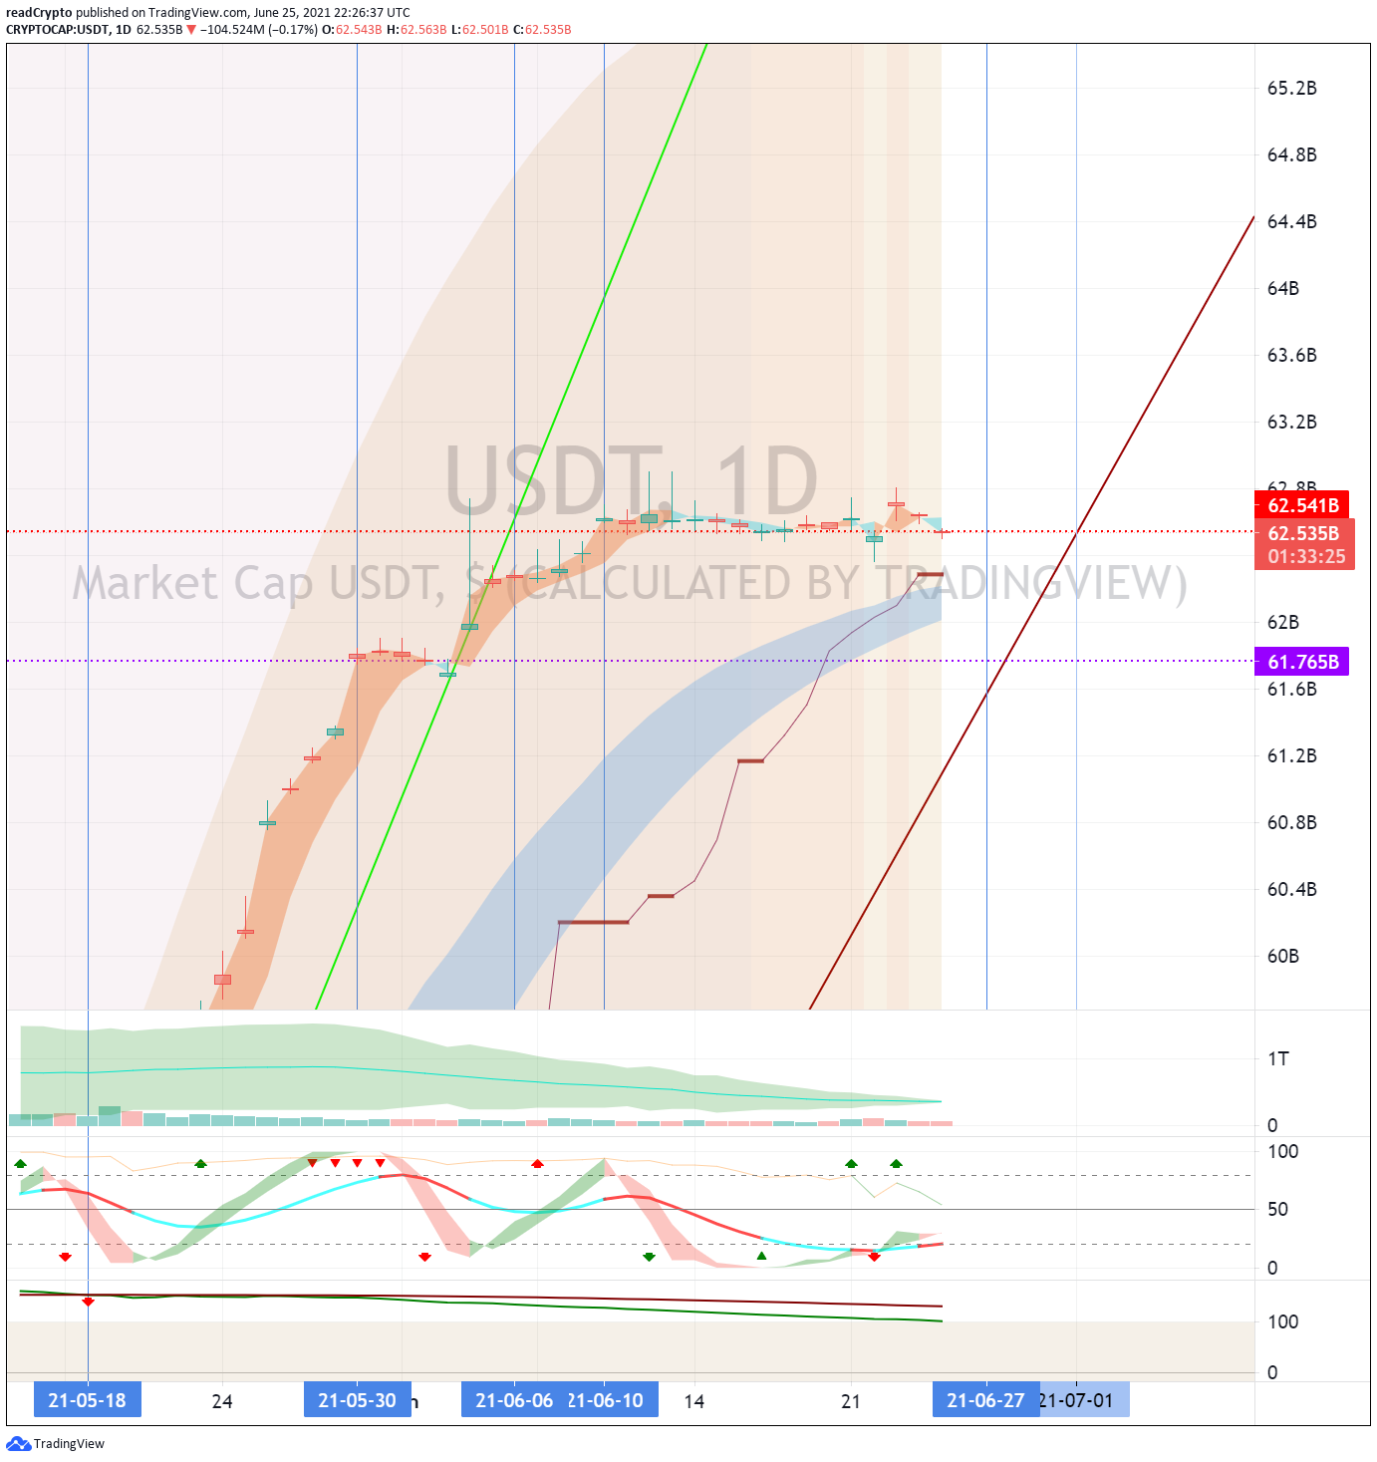Click the 63.6B price axis label

click(1291, 355)
